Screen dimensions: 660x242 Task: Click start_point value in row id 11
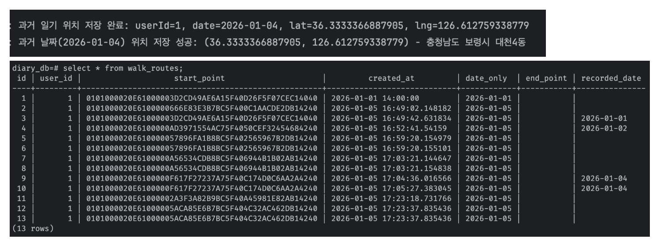[x=202, y=198]
